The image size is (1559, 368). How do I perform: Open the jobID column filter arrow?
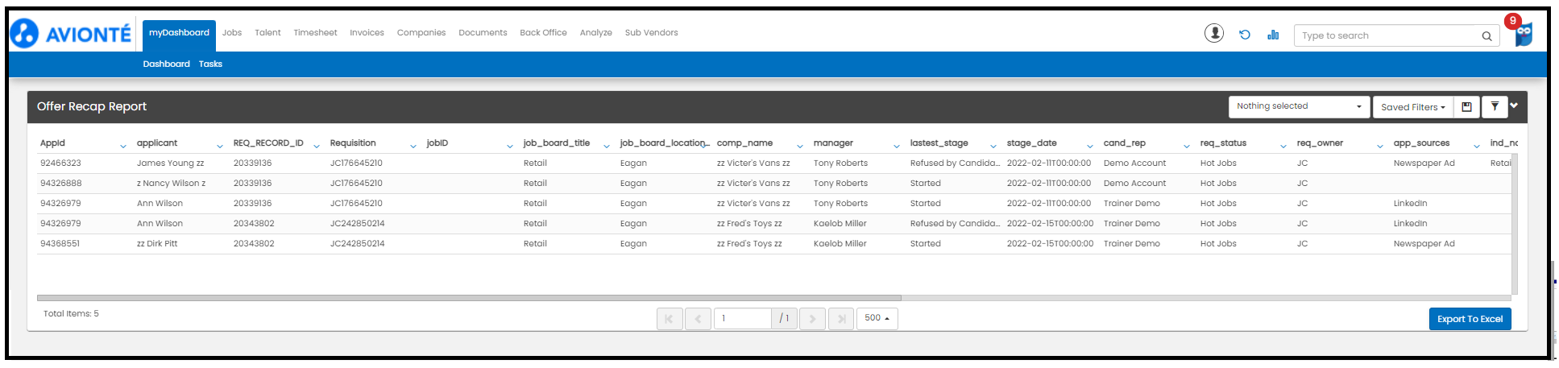click(510, 146)
